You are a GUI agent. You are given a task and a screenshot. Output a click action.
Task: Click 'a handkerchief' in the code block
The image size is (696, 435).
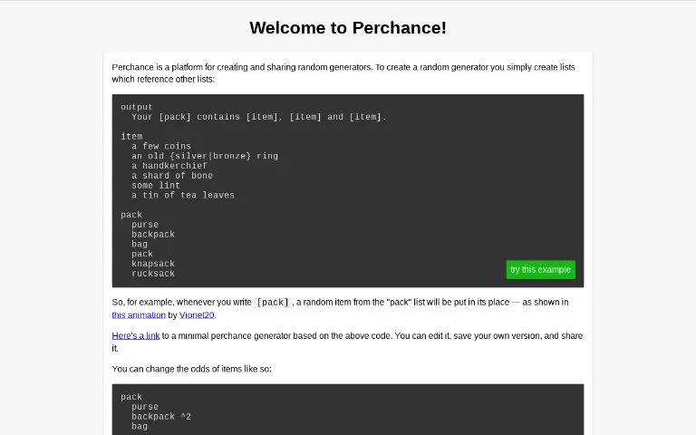pyautogui.click(x=169, y=166)
